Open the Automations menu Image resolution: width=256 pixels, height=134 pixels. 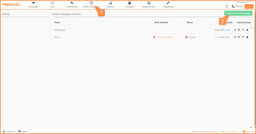(72, 4)
